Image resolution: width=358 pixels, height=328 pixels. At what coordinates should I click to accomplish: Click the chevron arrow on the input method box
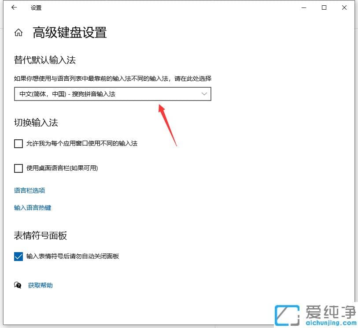pyautogui.click(x=204, y=94)
